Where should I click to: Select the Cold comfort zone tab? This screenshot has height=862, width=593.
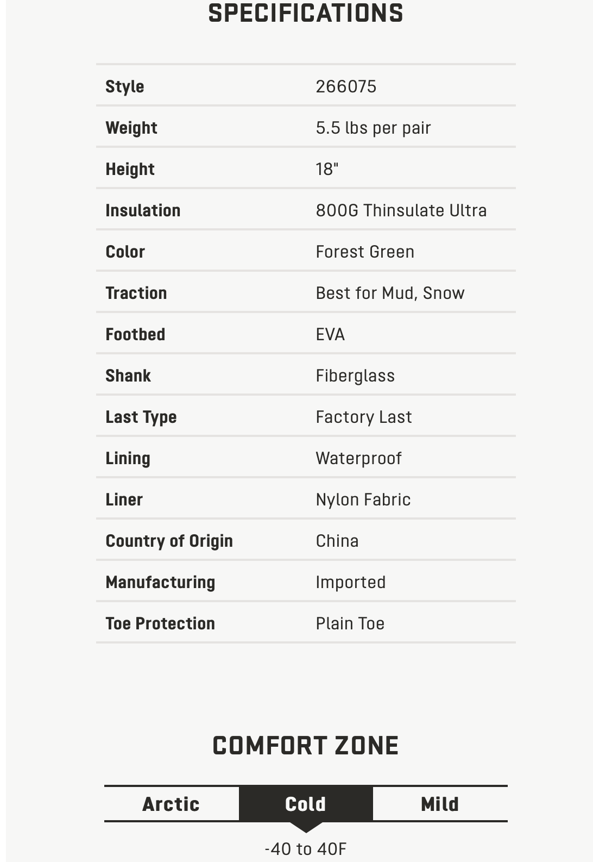pyautogui.click(x=306, y=804)
